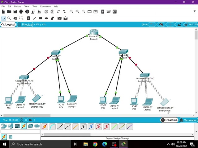Select the Multiuser Connection cloud category

click(x=37, y=126)
